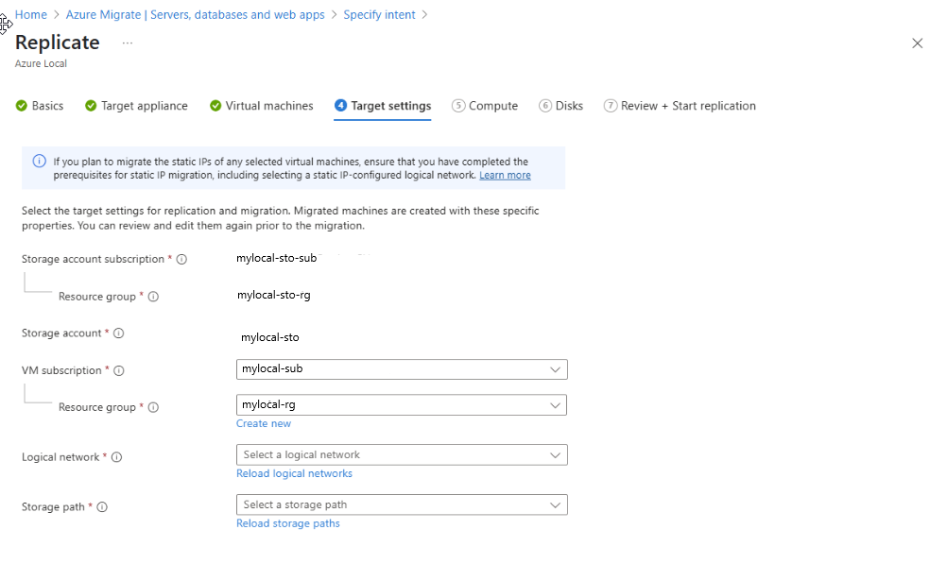Open the Learn more link in the banner

point(505,175)
